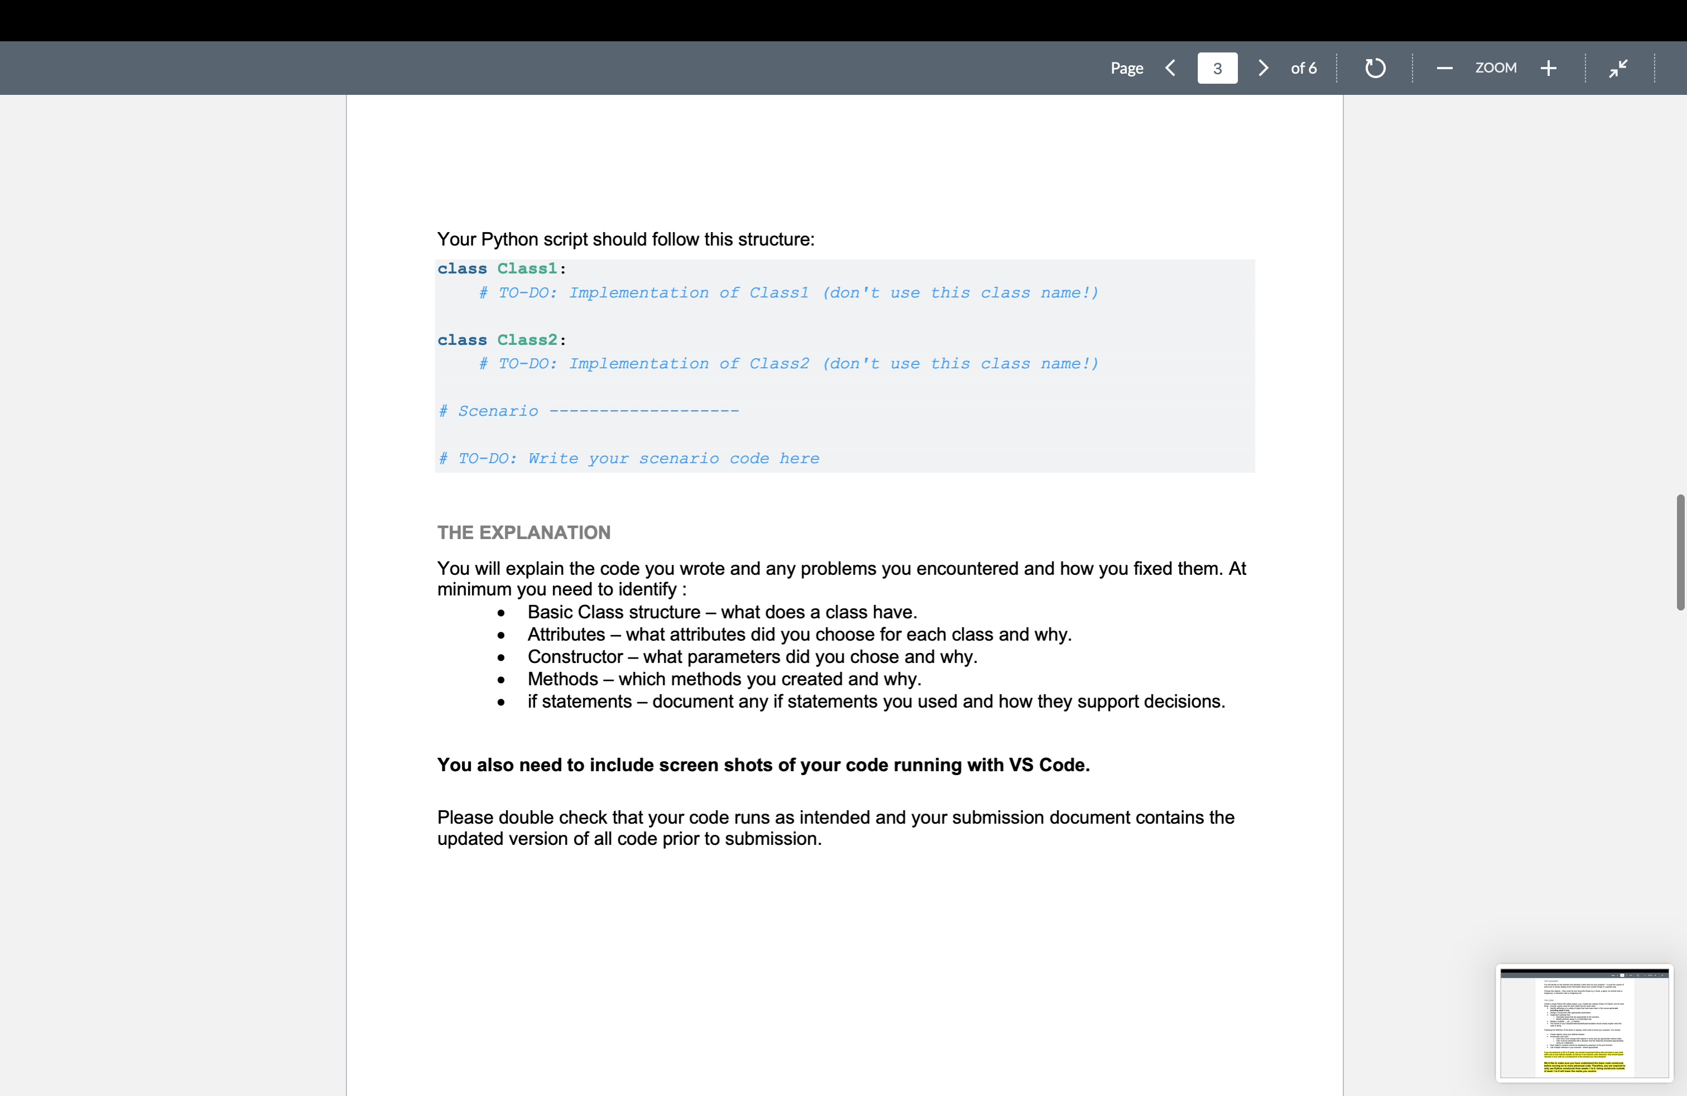The width and height of the screenshot is (1687, 1096).
Task: Open the page preview thumbnail
Action: (x=1585, y=1023)
